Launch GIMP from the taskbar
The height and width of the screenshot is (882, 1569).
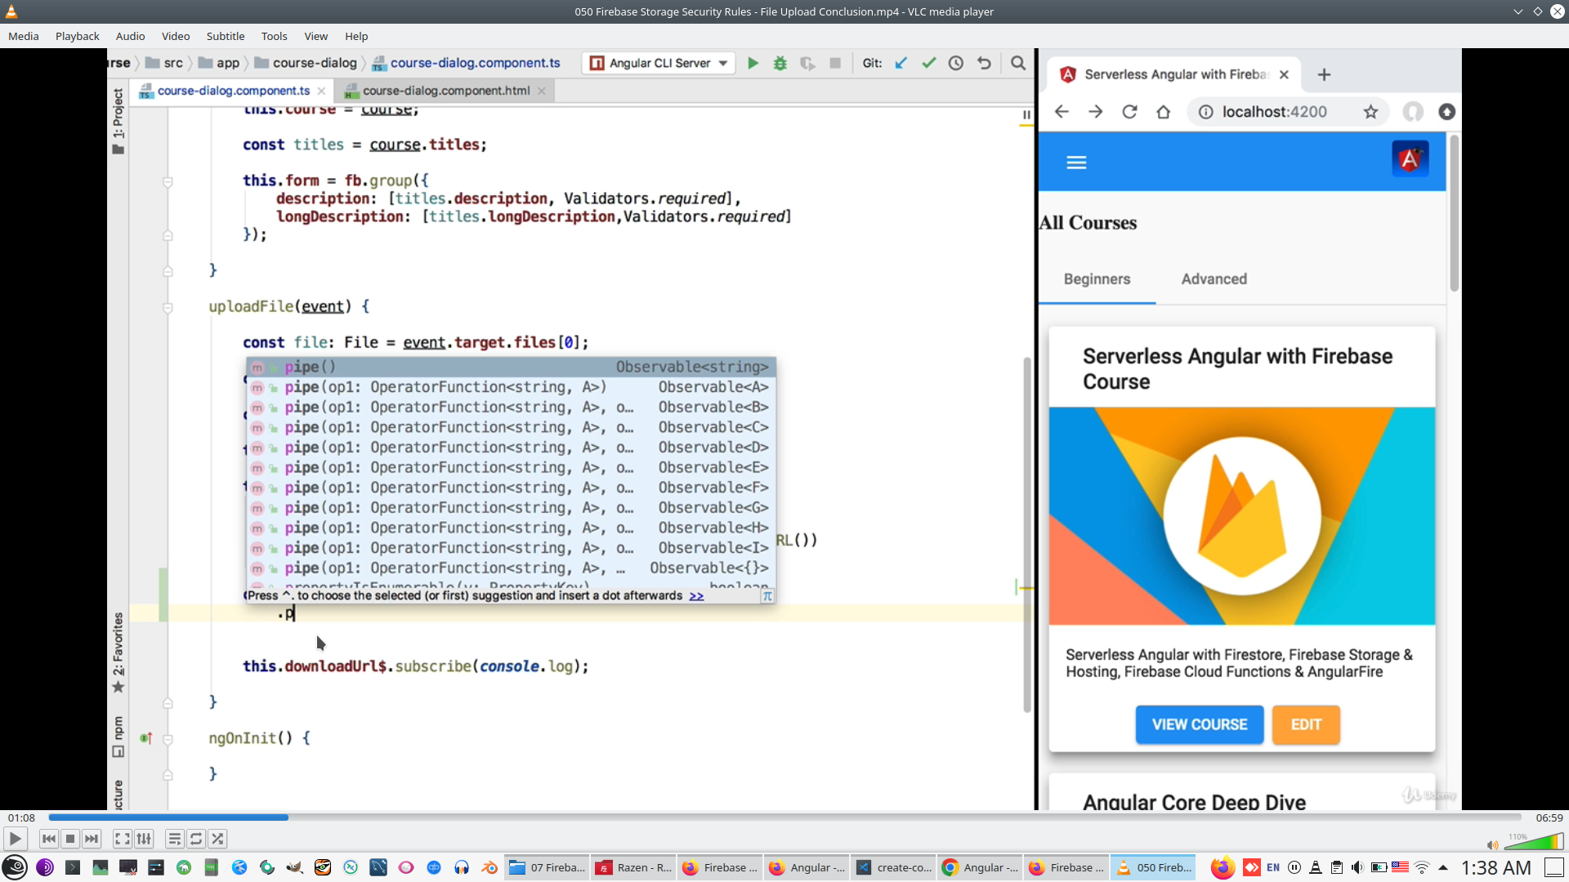click(294, 868)
